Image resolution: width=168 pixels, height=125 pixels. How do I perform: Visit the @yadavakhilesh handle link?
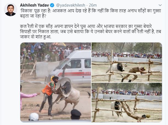71,5
